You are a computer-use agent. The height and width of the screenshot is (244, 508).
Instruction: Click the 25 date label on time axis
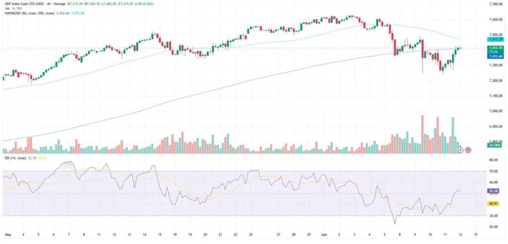coord(251,234)
